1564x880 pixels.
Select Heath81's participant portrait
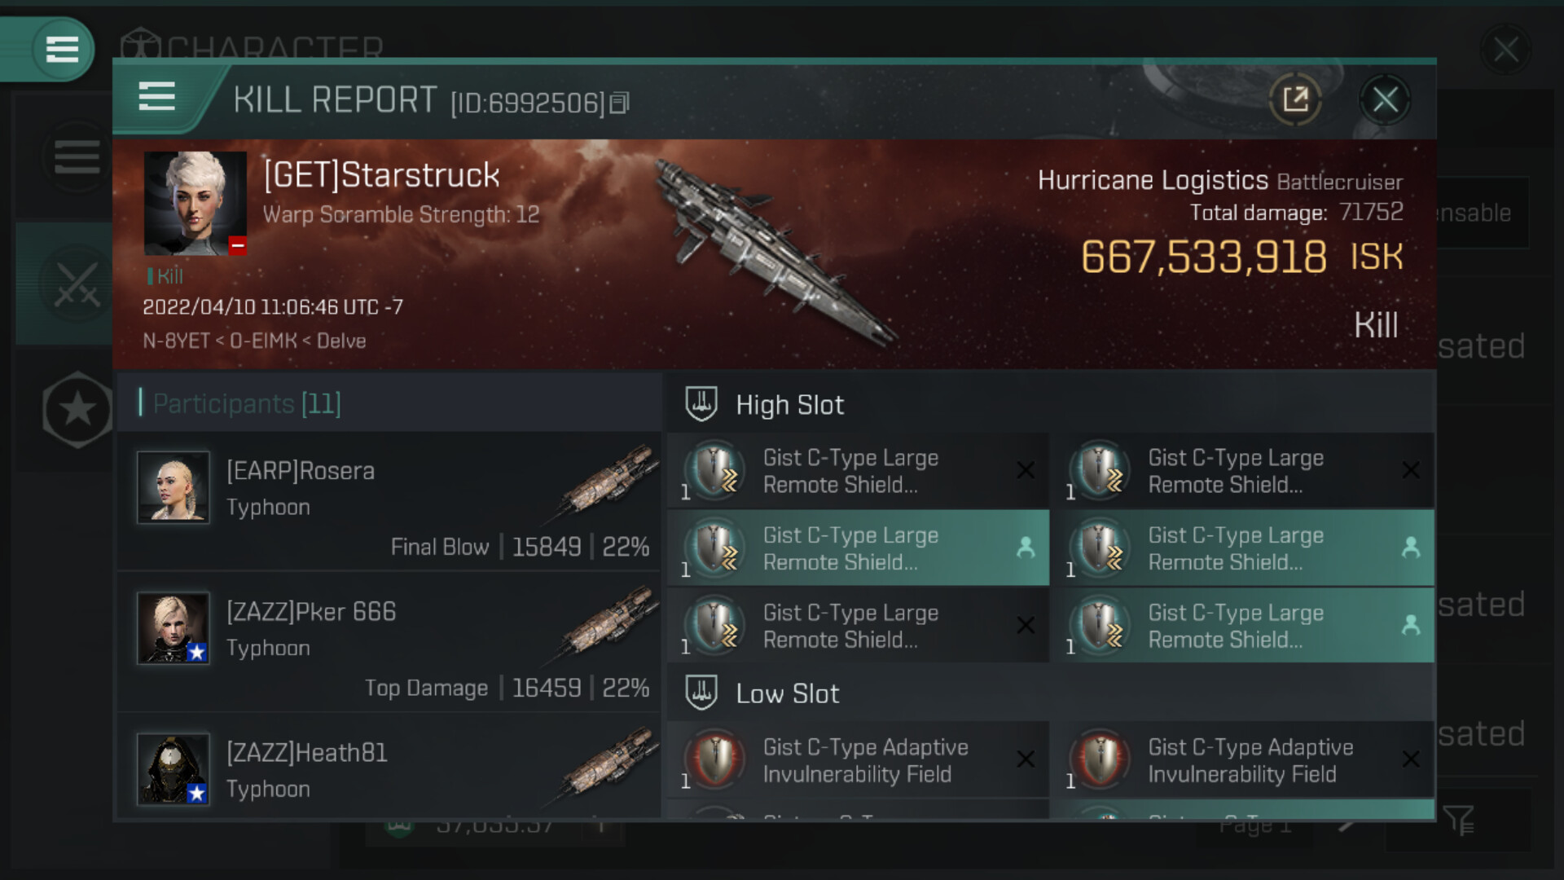[174, 769]
